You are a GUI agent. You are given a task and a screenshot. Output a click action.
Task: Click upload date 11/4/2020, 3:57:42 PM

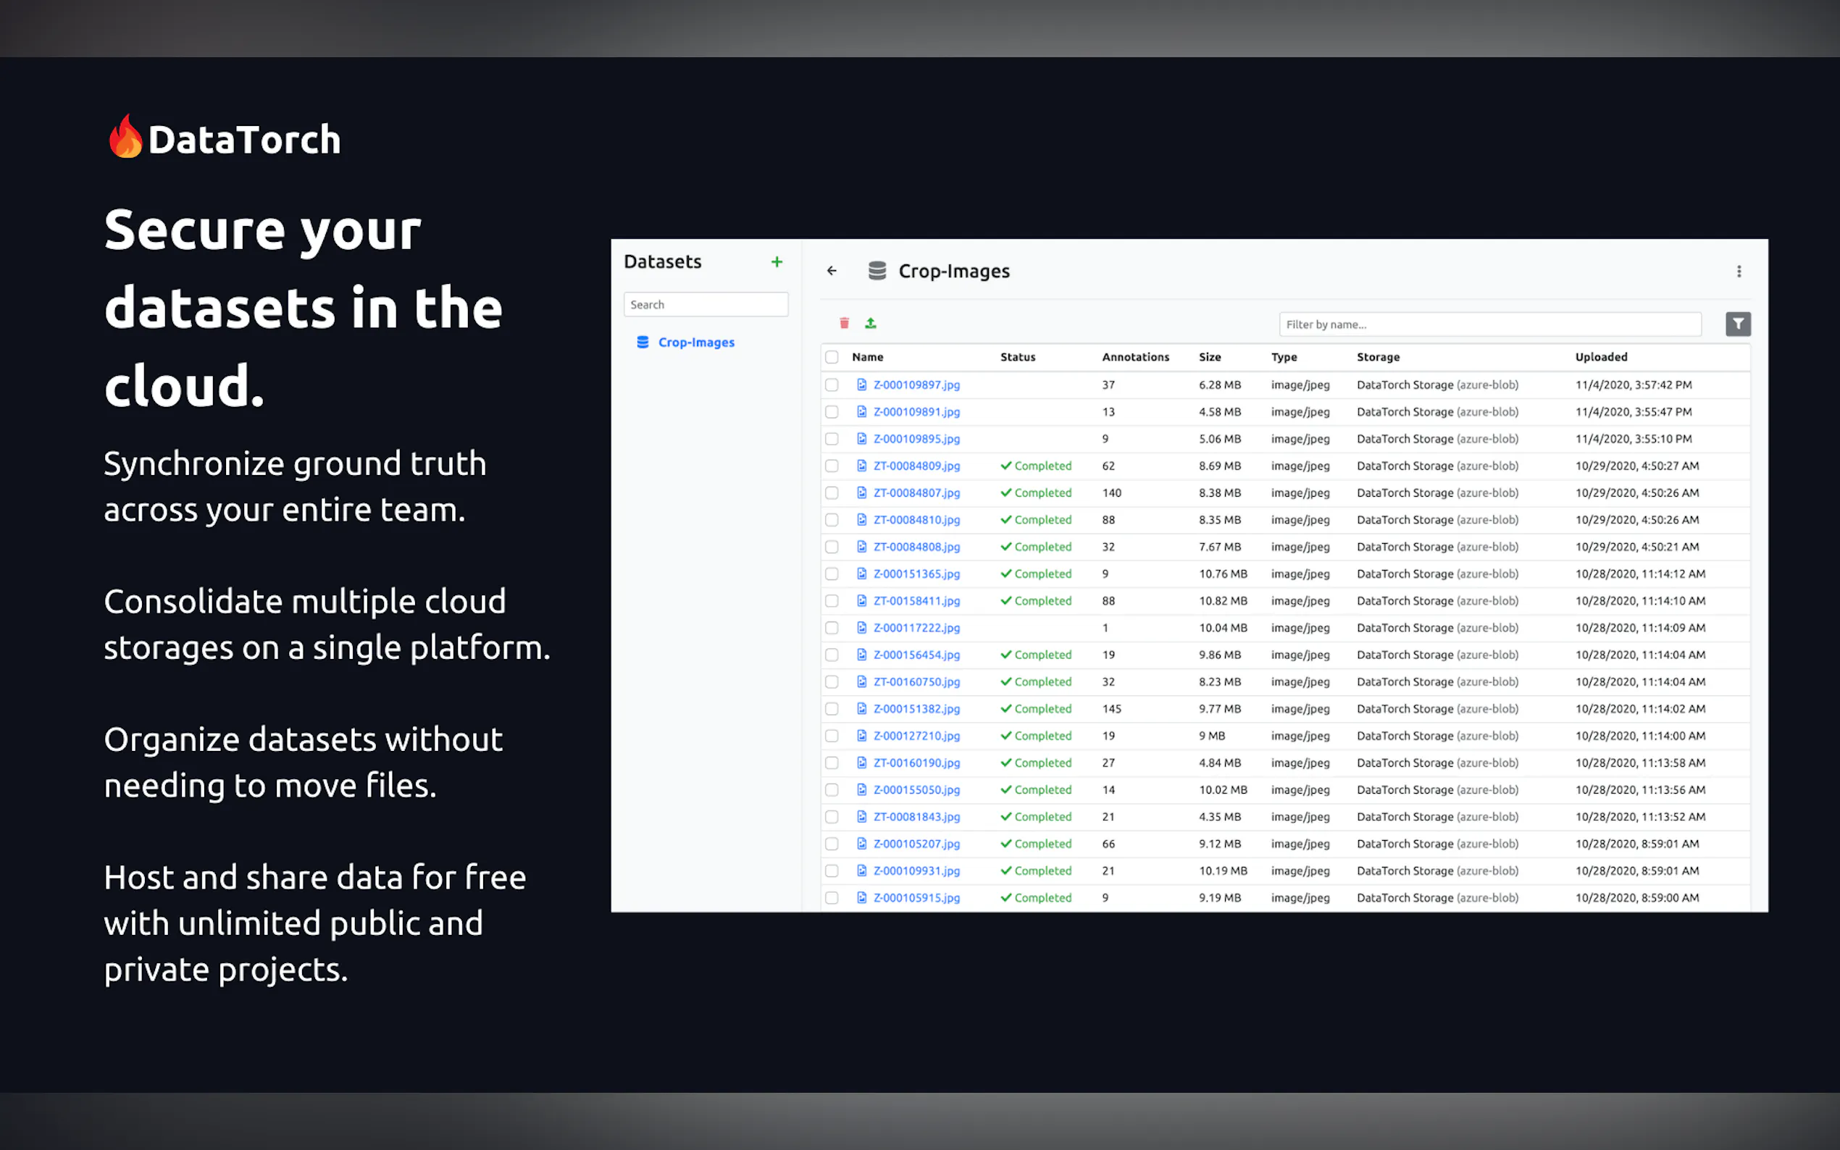[1633, 385]
